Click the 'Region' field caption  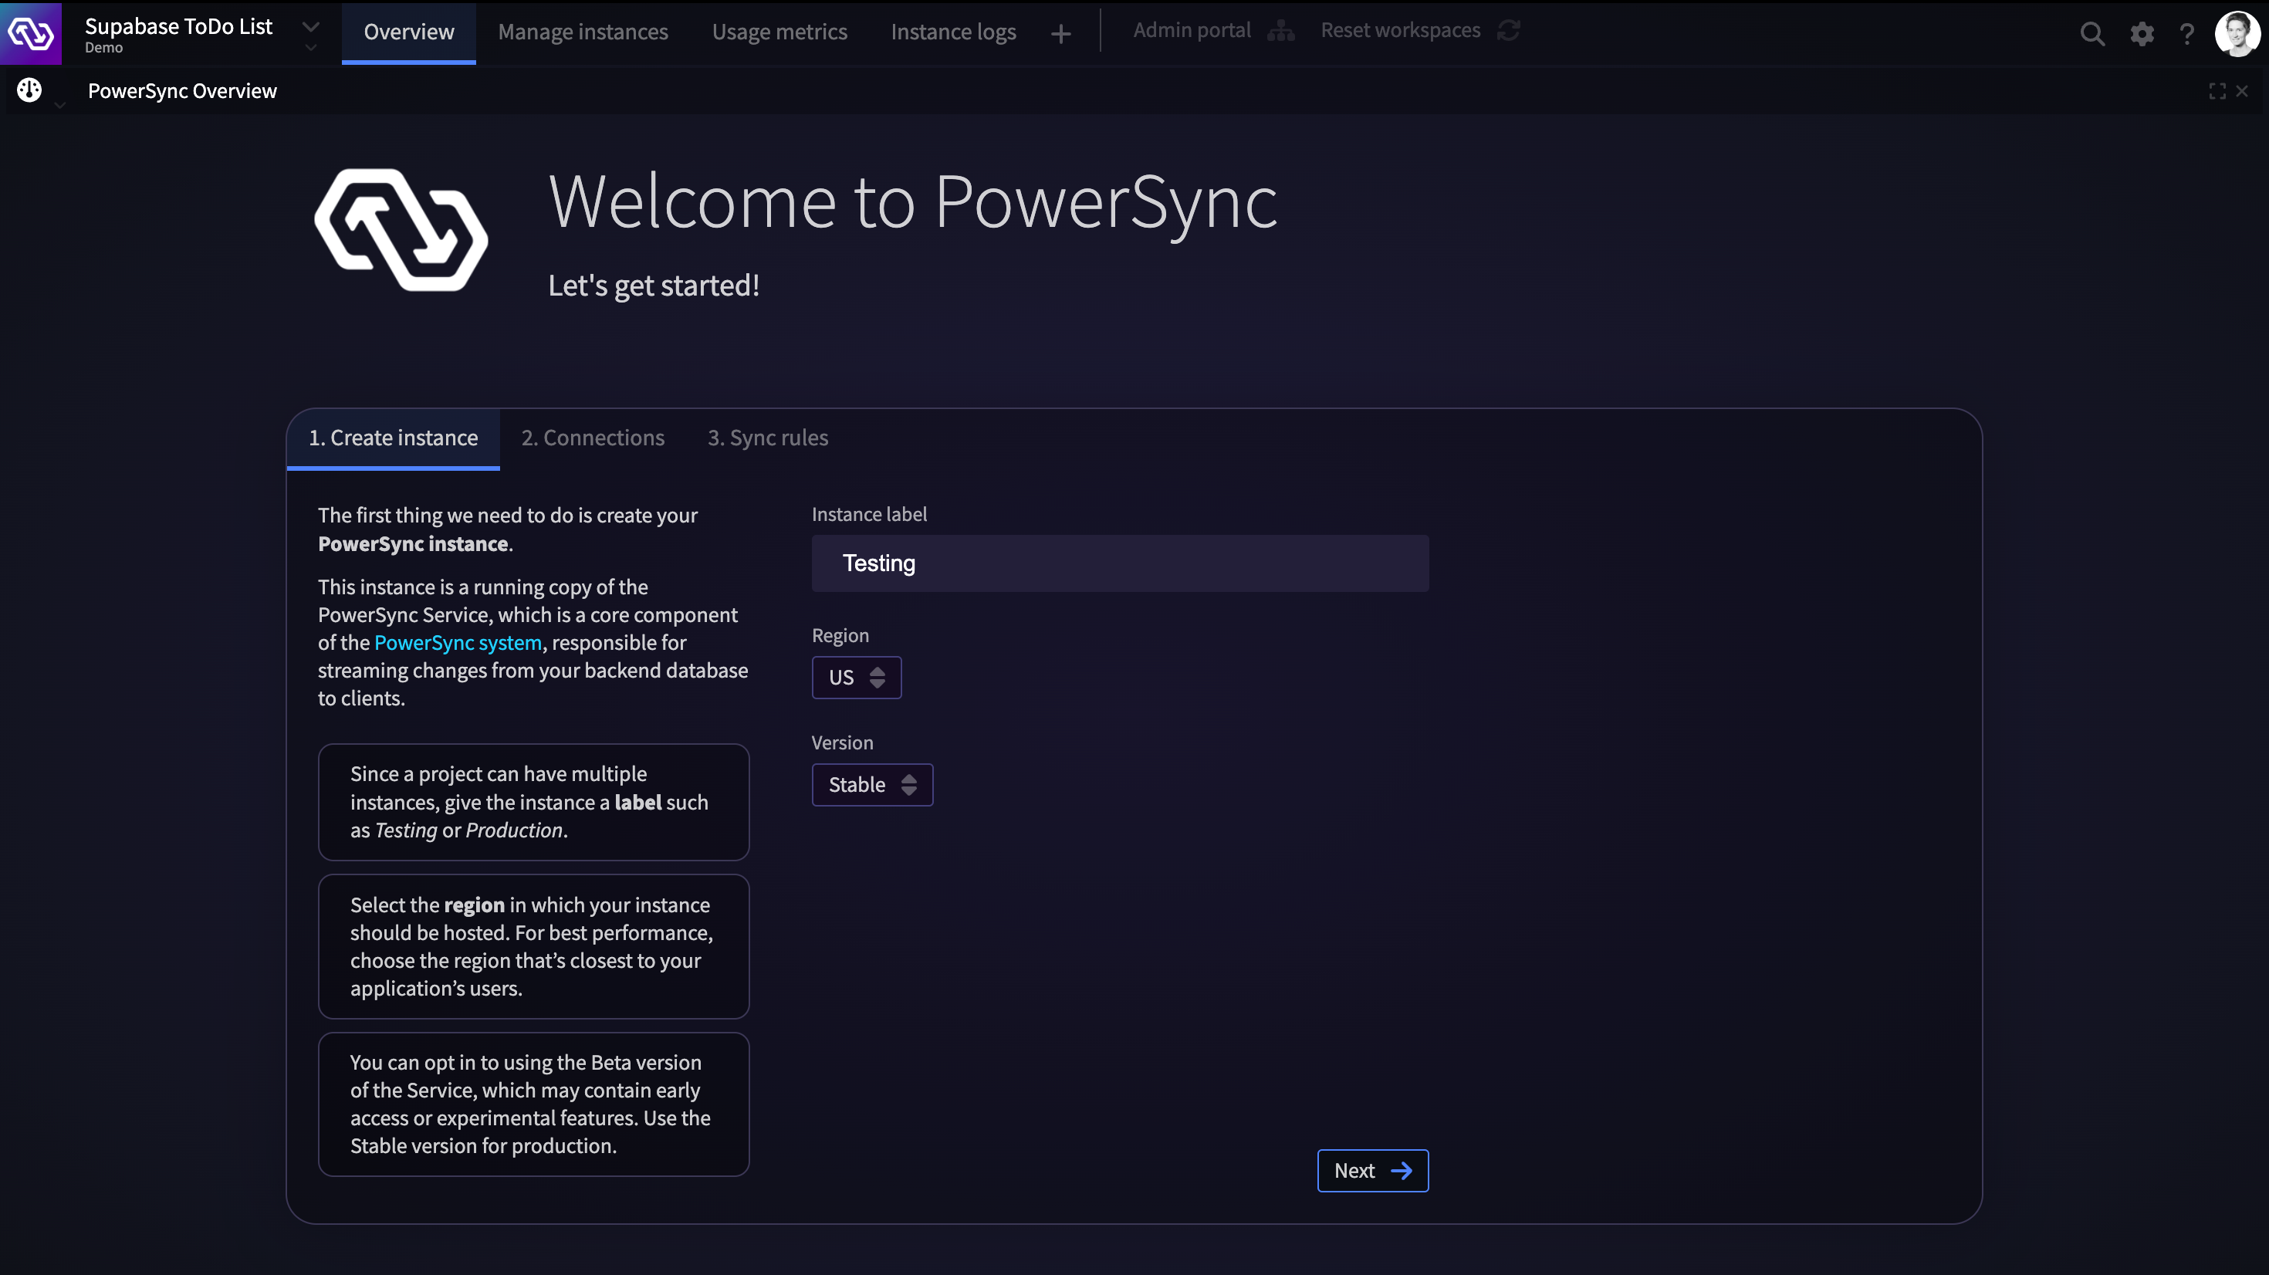pos(840,635)
